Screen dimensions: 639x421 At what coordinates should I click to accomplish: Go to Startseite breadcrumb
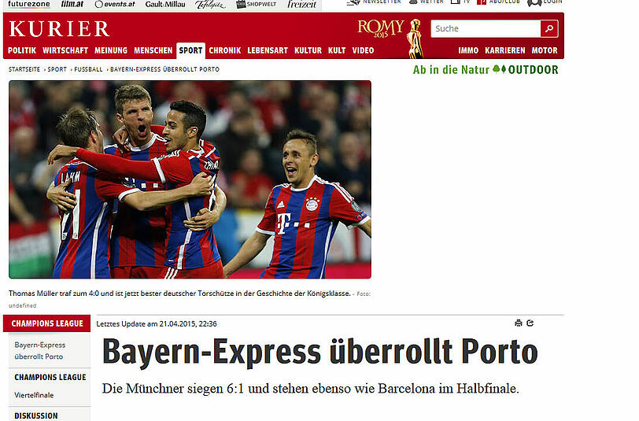(24, 69)
